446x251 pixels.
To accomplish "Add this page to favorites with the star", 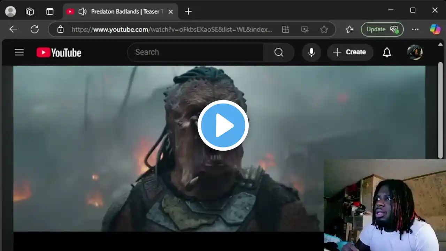I will (x=324, y=29).
